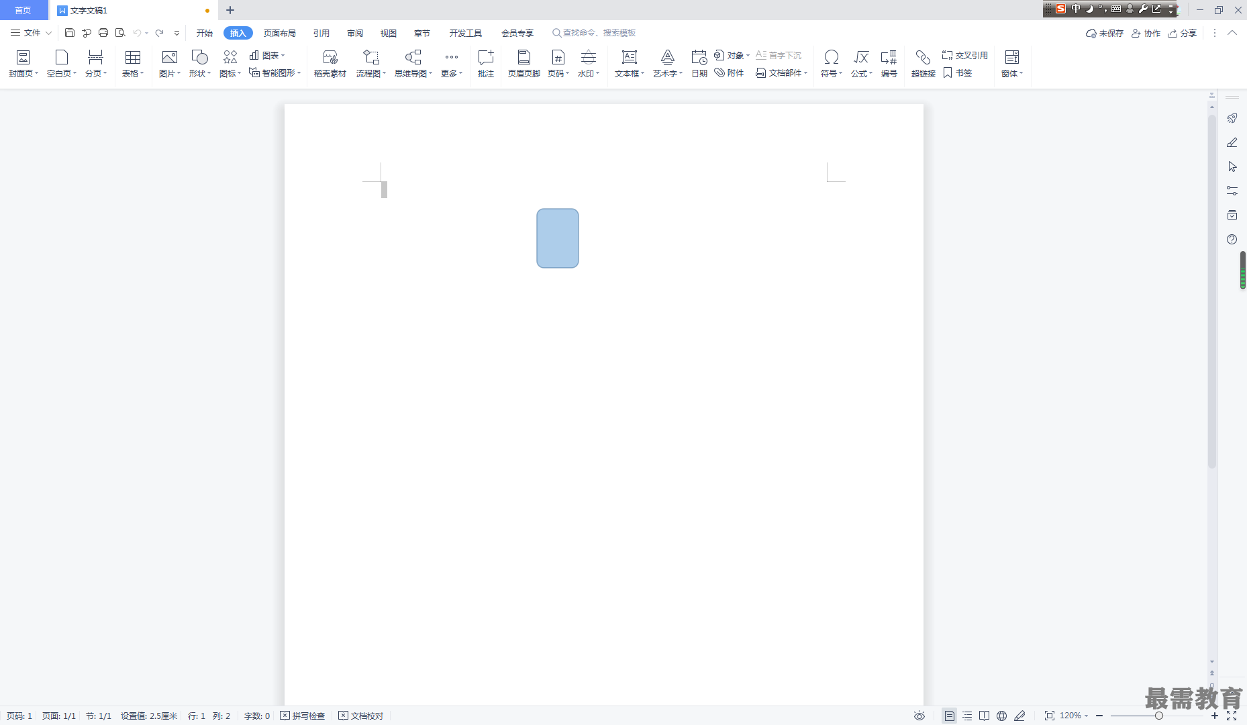Open the 视图 ribbon tab
This screenshot has width=1247, height=725.
(389, 33)
